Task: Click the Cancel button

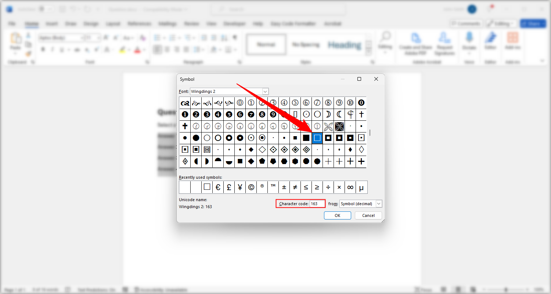Action: coord(368,215)
